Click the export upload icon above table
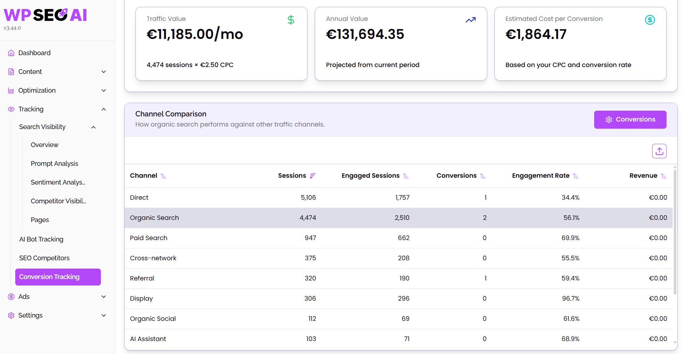The height and width of the screenshot is (354, 686). point(659,151)
